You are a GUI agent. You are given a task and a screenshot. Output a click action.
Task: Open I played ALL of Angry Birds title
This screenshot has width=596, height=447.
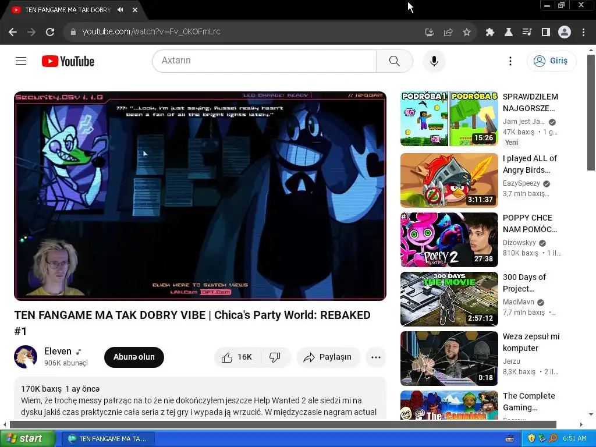(530, 164)
